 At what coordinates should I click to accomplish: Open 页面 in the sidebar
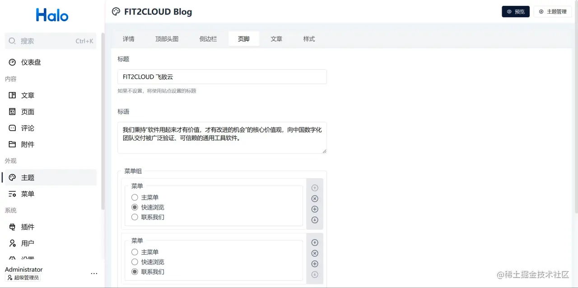coord(50,112)
